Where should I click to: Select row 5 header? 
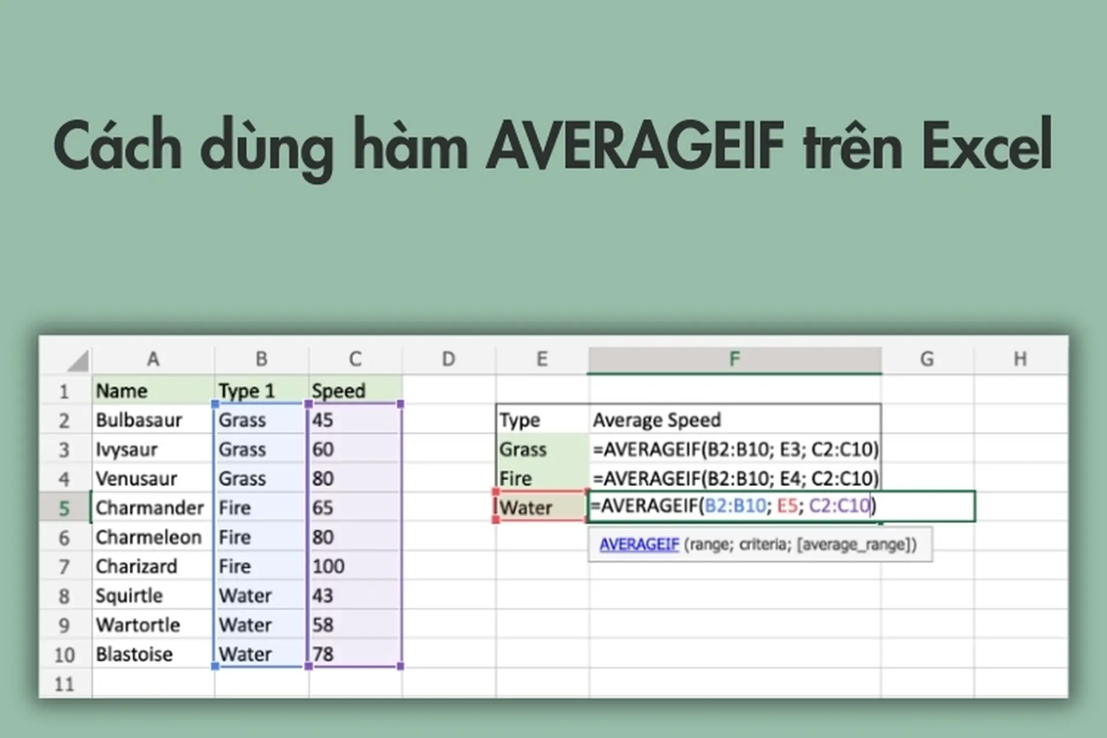[x=63, y=508]
